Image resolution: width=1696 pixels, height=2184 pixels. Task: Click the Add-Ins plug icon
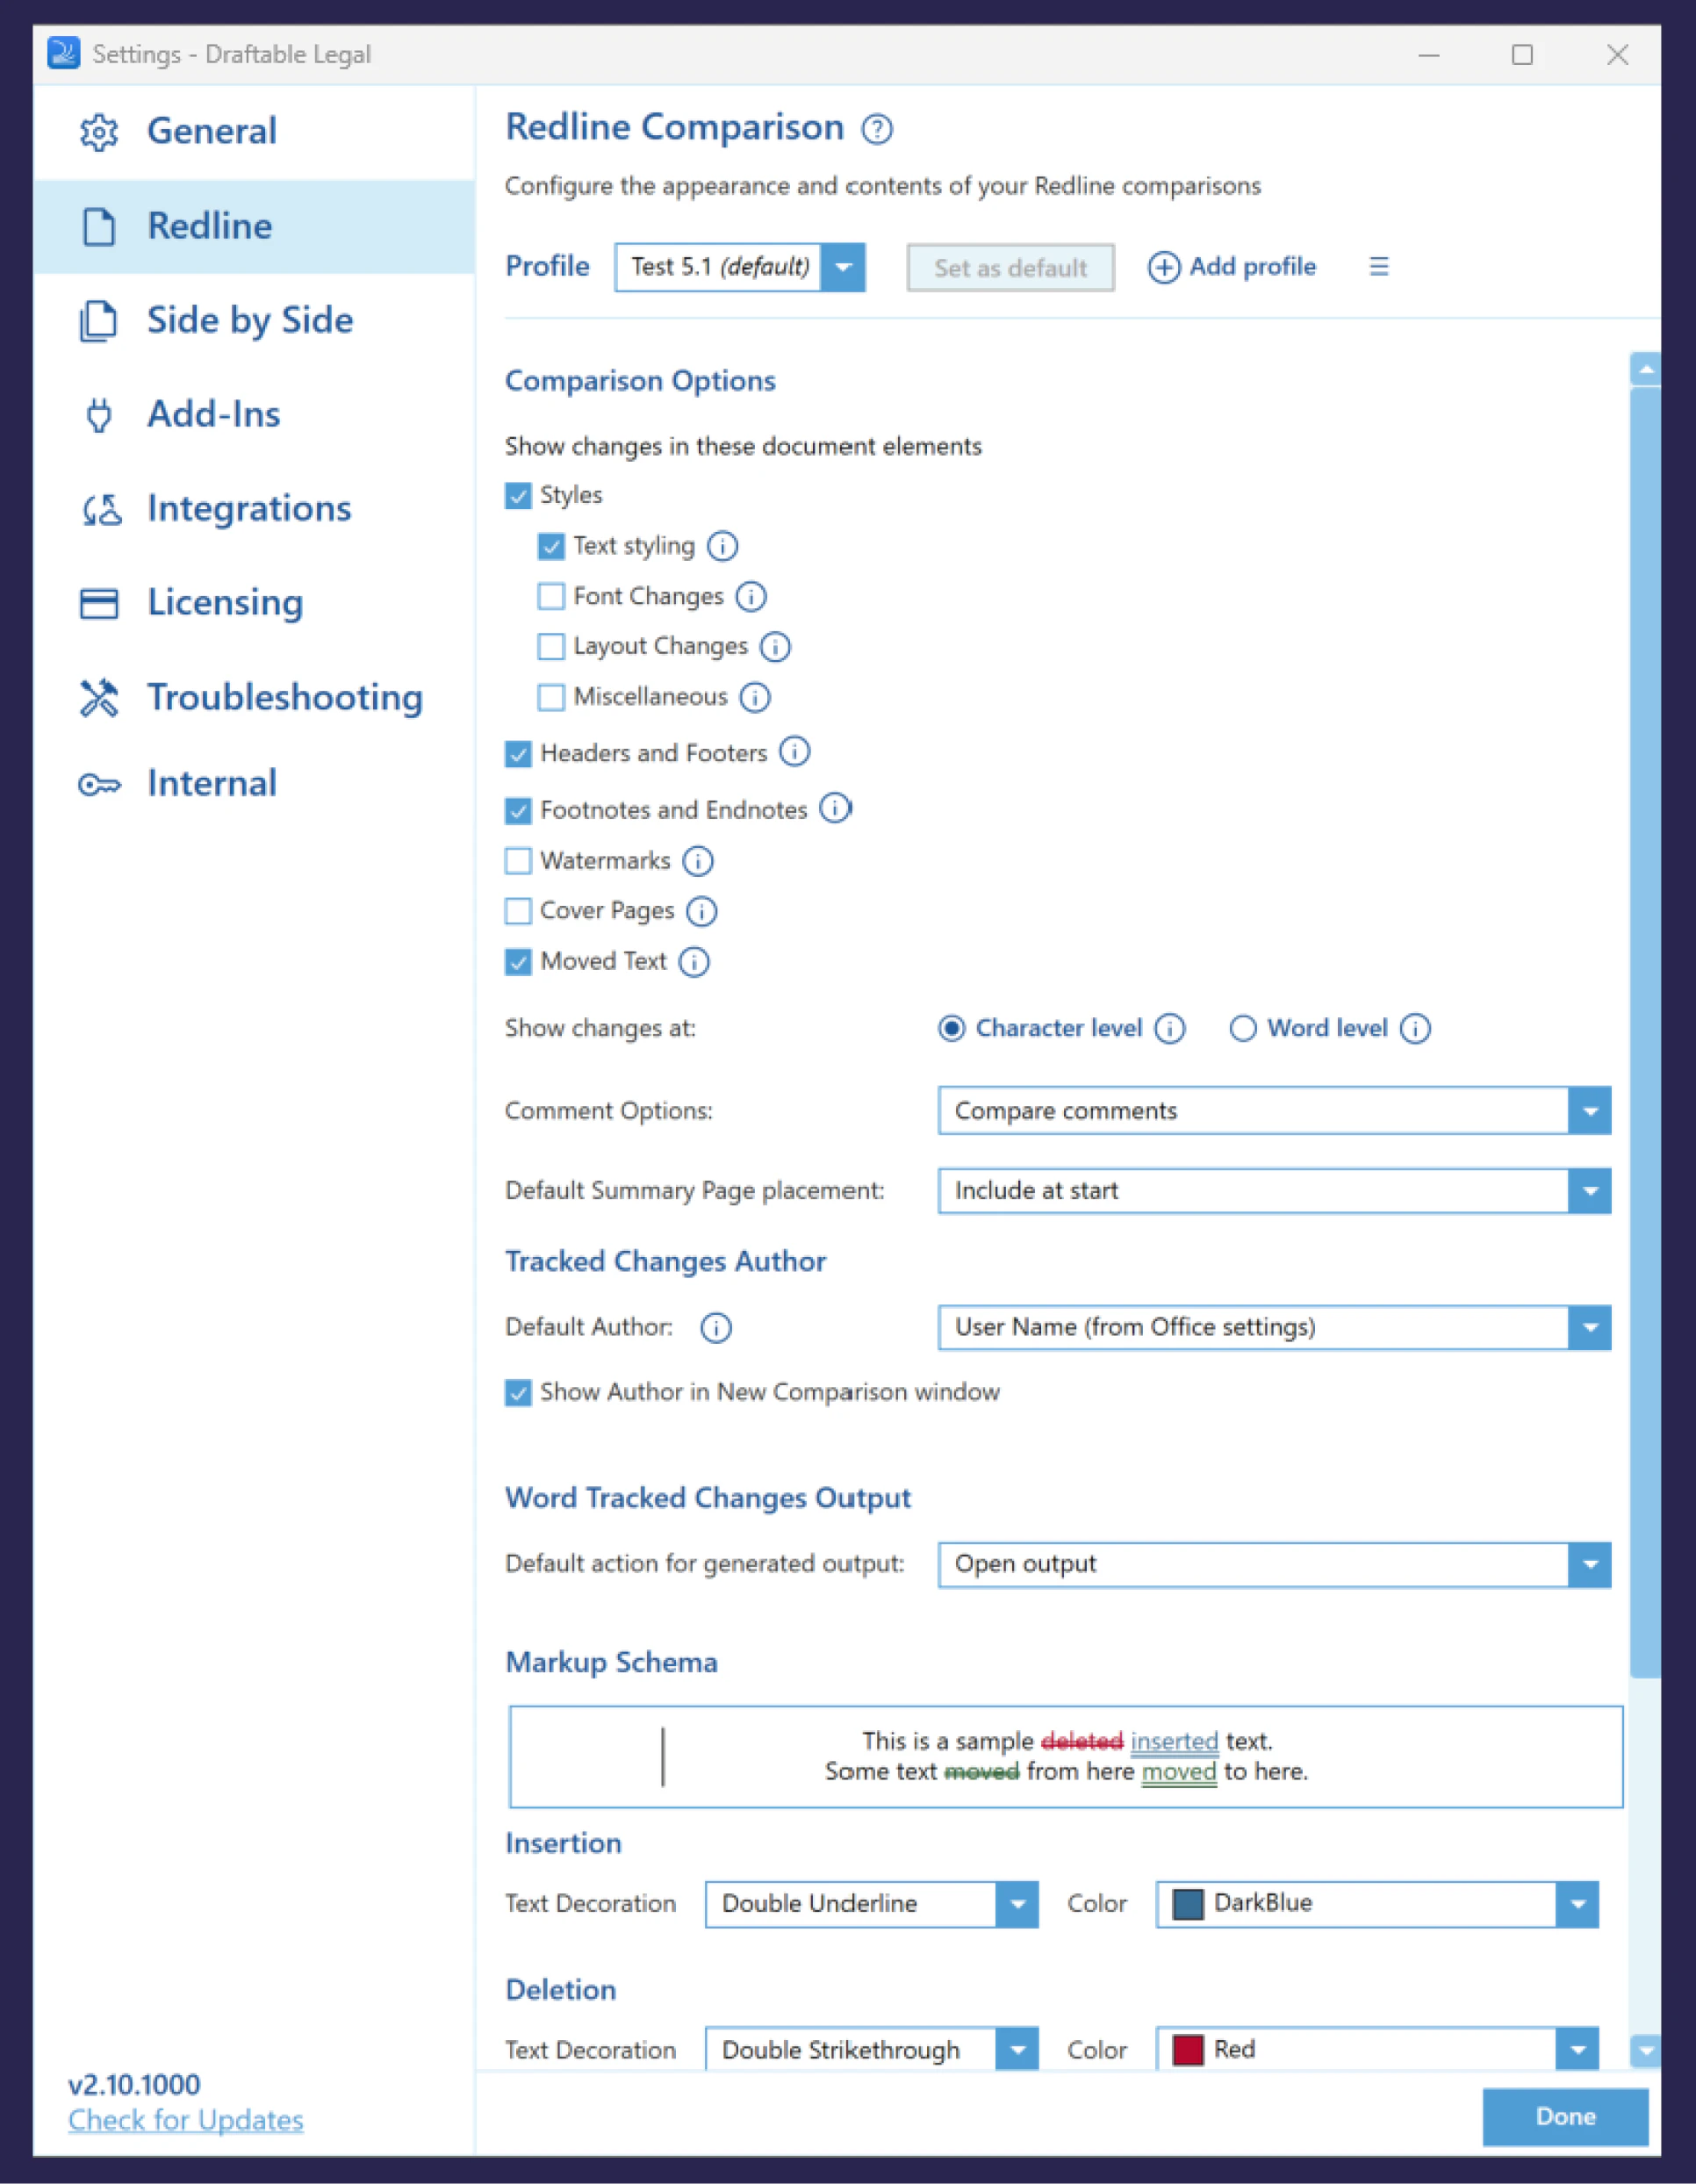pos(99,414)
